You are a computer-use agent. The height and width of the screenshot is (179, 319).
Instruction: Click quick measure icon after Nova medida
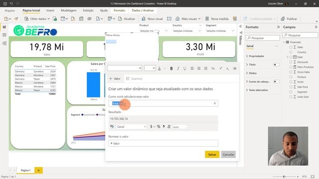(x=235, y=19)
